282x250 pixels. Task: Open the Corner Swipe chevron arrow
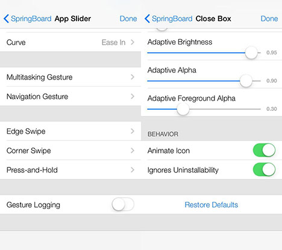pos(133,151)
